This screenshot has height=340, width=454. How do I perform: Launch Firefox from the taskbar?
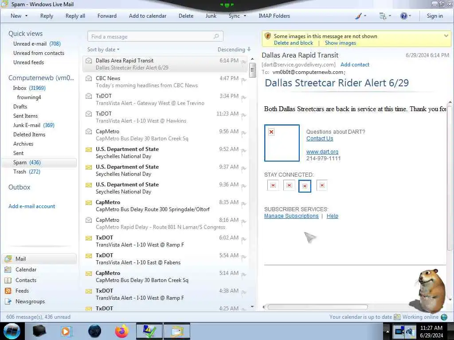tap(122, 331)
